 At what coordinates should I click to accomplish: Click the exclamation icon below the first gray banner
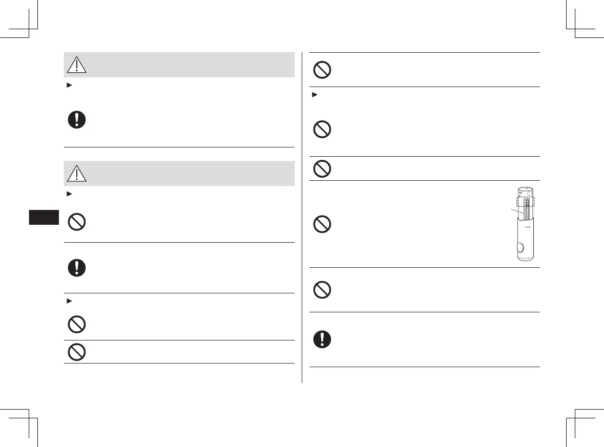[76, 120]
